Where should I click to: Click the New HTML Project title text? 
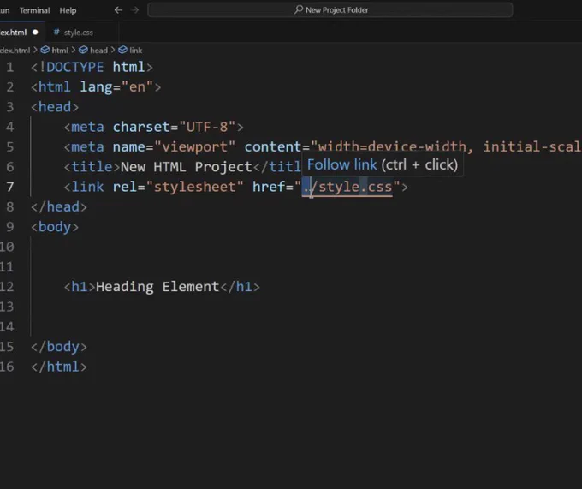tap(187, 167)
